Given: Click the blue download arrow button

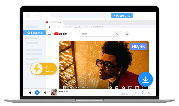Looking at the screenshot, I should tap(145, 80).
